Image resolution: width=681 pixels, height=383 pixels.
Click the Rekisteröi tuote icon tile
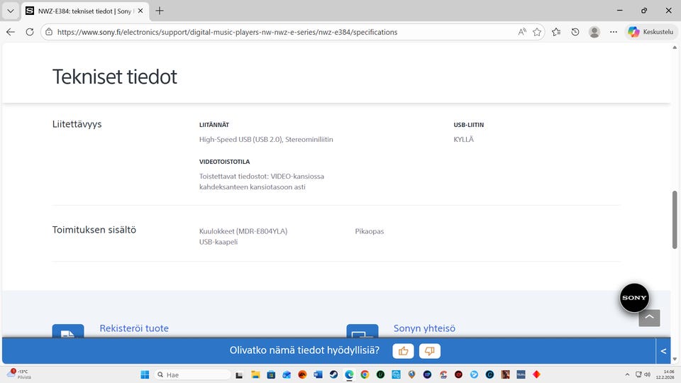pos(68,331)
